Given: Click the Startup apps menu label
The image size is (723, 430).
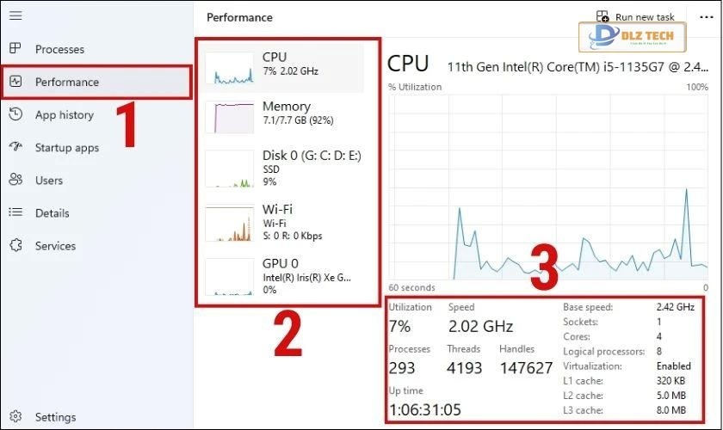Looking at the screenshot, I should (67, 147).
